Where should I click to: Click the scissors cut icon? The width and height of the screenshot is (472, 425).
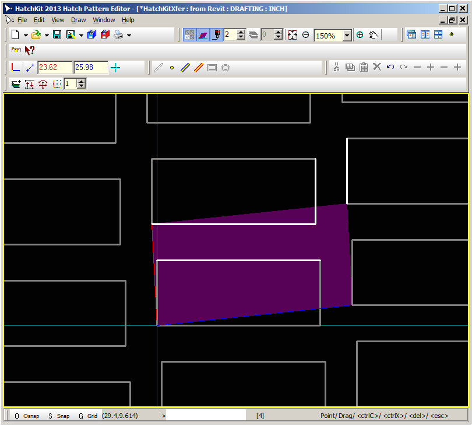337,67
